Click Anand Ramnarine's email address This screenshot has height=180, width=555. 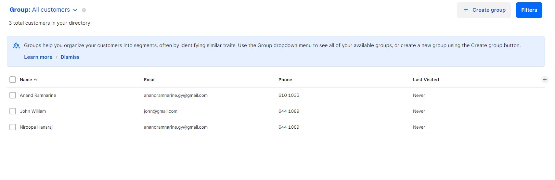[176, 95]
